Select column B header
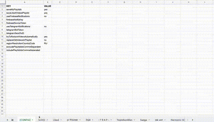The image size is (214, 122). [x=47, y=2]
